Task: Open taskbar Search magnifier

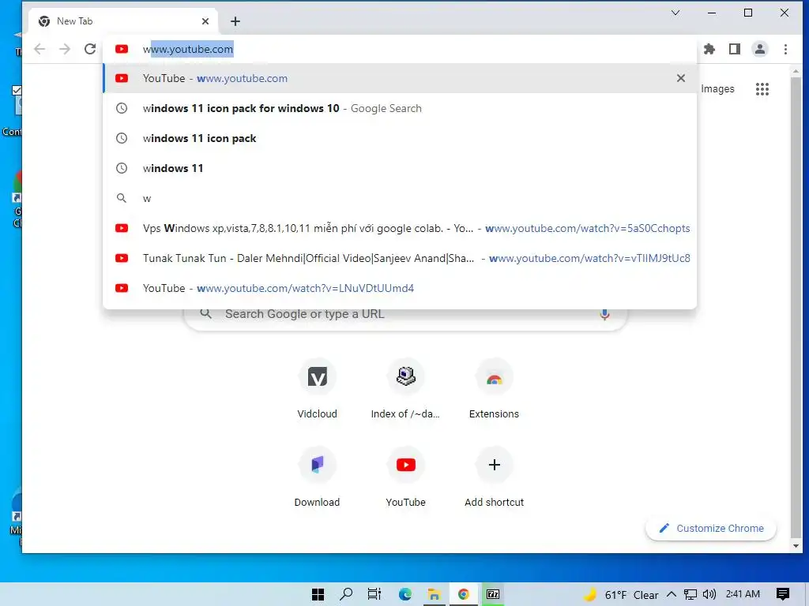Action: [346, 594]
